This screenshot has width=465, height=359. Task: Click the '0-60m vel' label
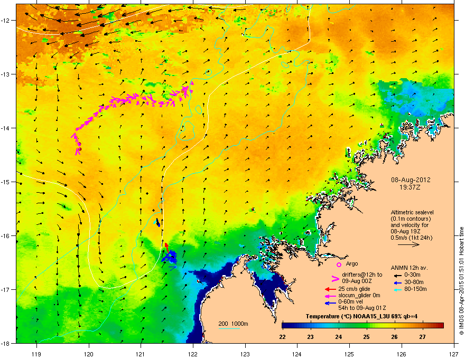click(x=350, y=302)
